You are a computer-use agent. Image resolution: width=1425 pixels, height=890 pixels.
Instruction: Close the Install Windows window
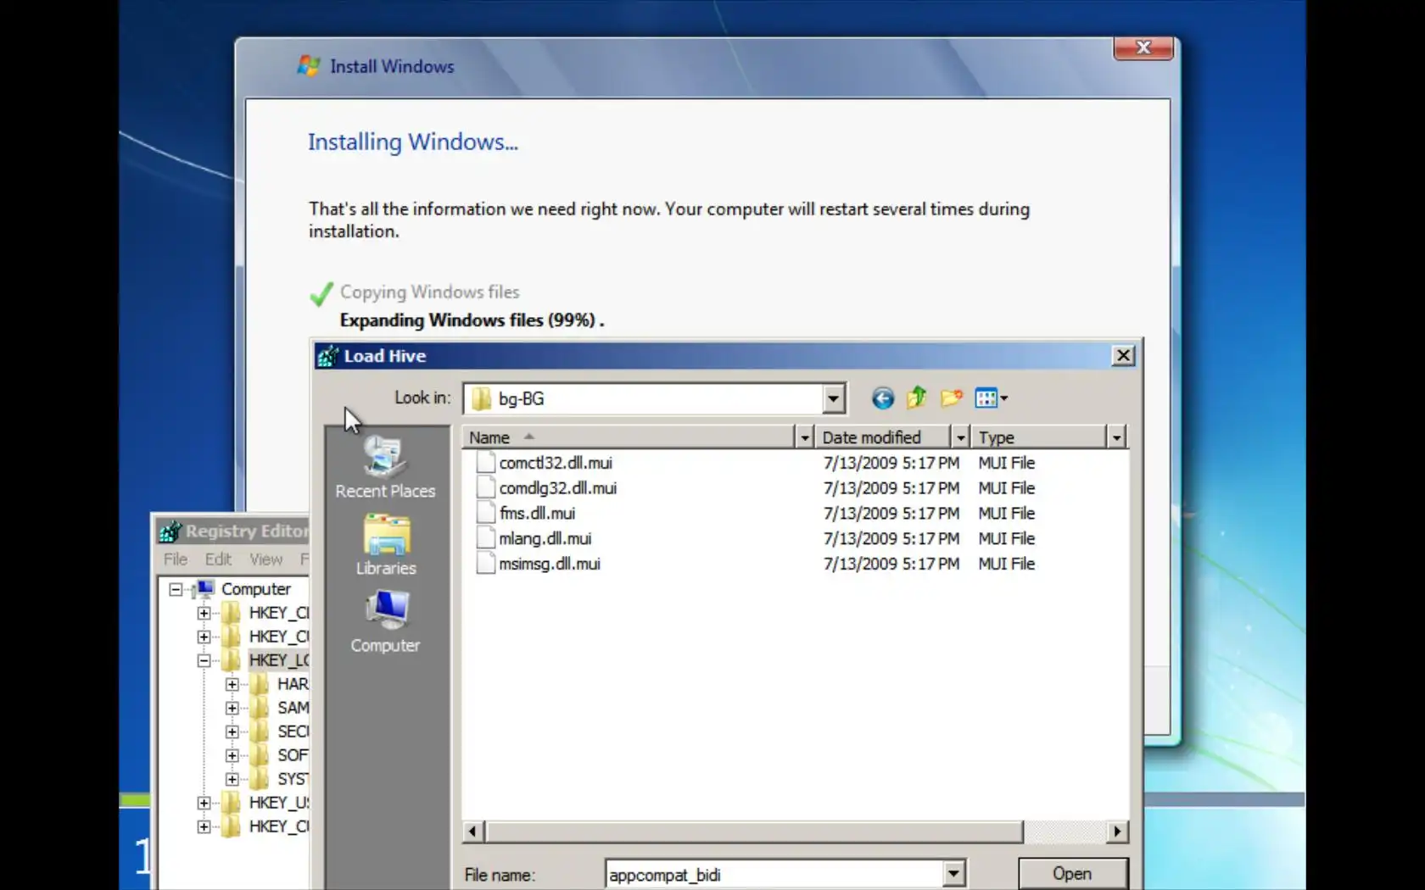(1143, 48)
